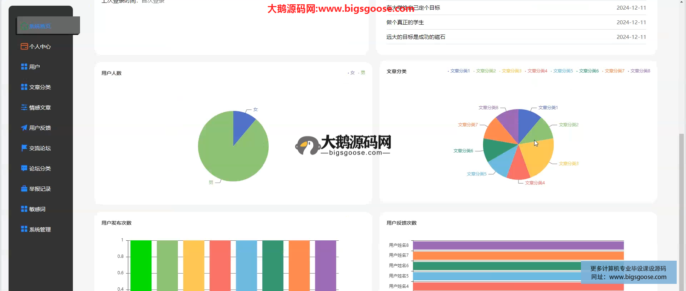686x291 pixels.
Task: Click the 个人中心 wallet icon
Action: click(24, 46)
